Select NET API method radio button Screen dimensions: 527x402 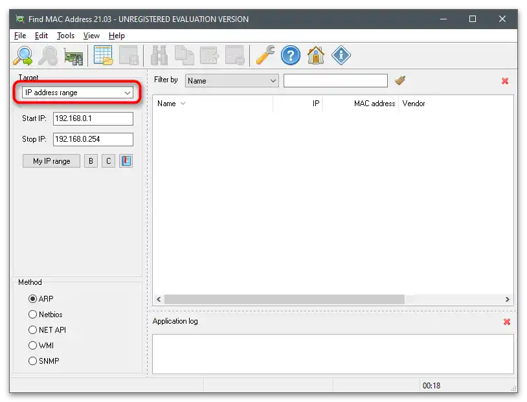pos(32,329)
